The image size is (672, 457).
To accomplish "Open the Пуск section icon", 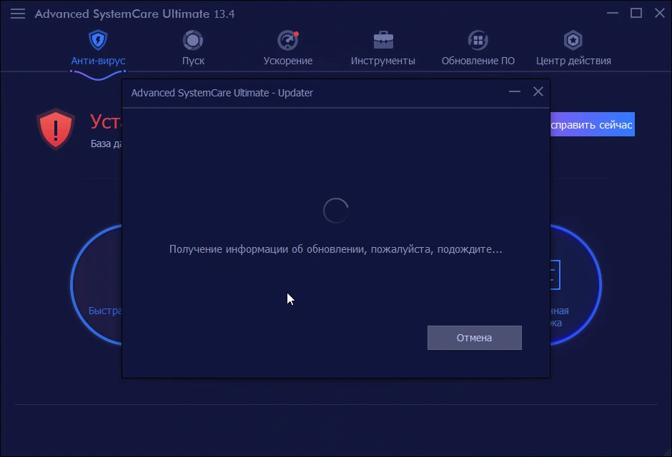I will click(193, 40).
